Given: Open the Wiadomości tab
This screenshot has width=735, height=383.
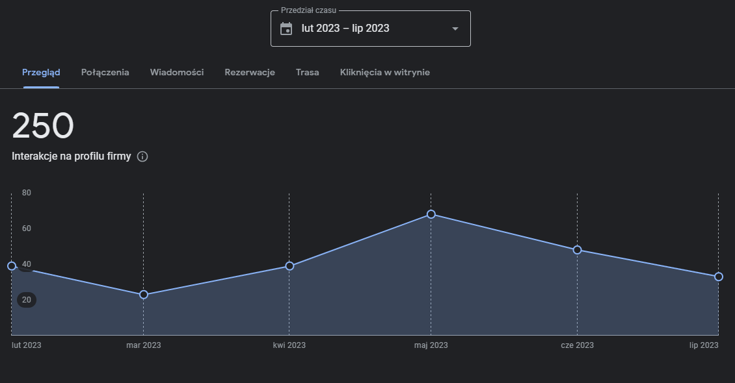Looking at the screenshot, I should pyautogui.click(x=177, y=73).
